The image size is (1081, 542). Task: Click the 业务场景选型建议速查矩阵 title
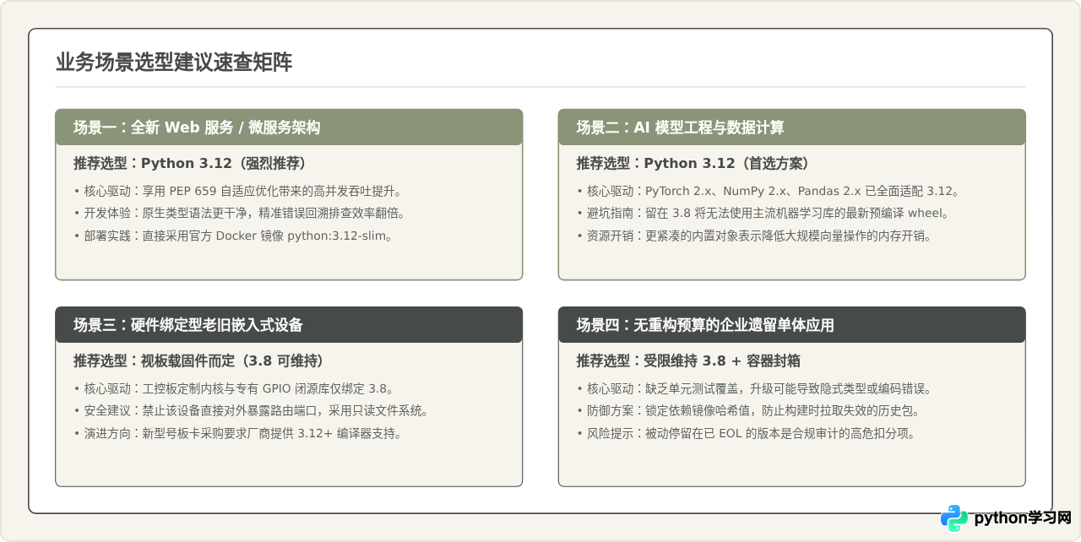click(174, 62)
